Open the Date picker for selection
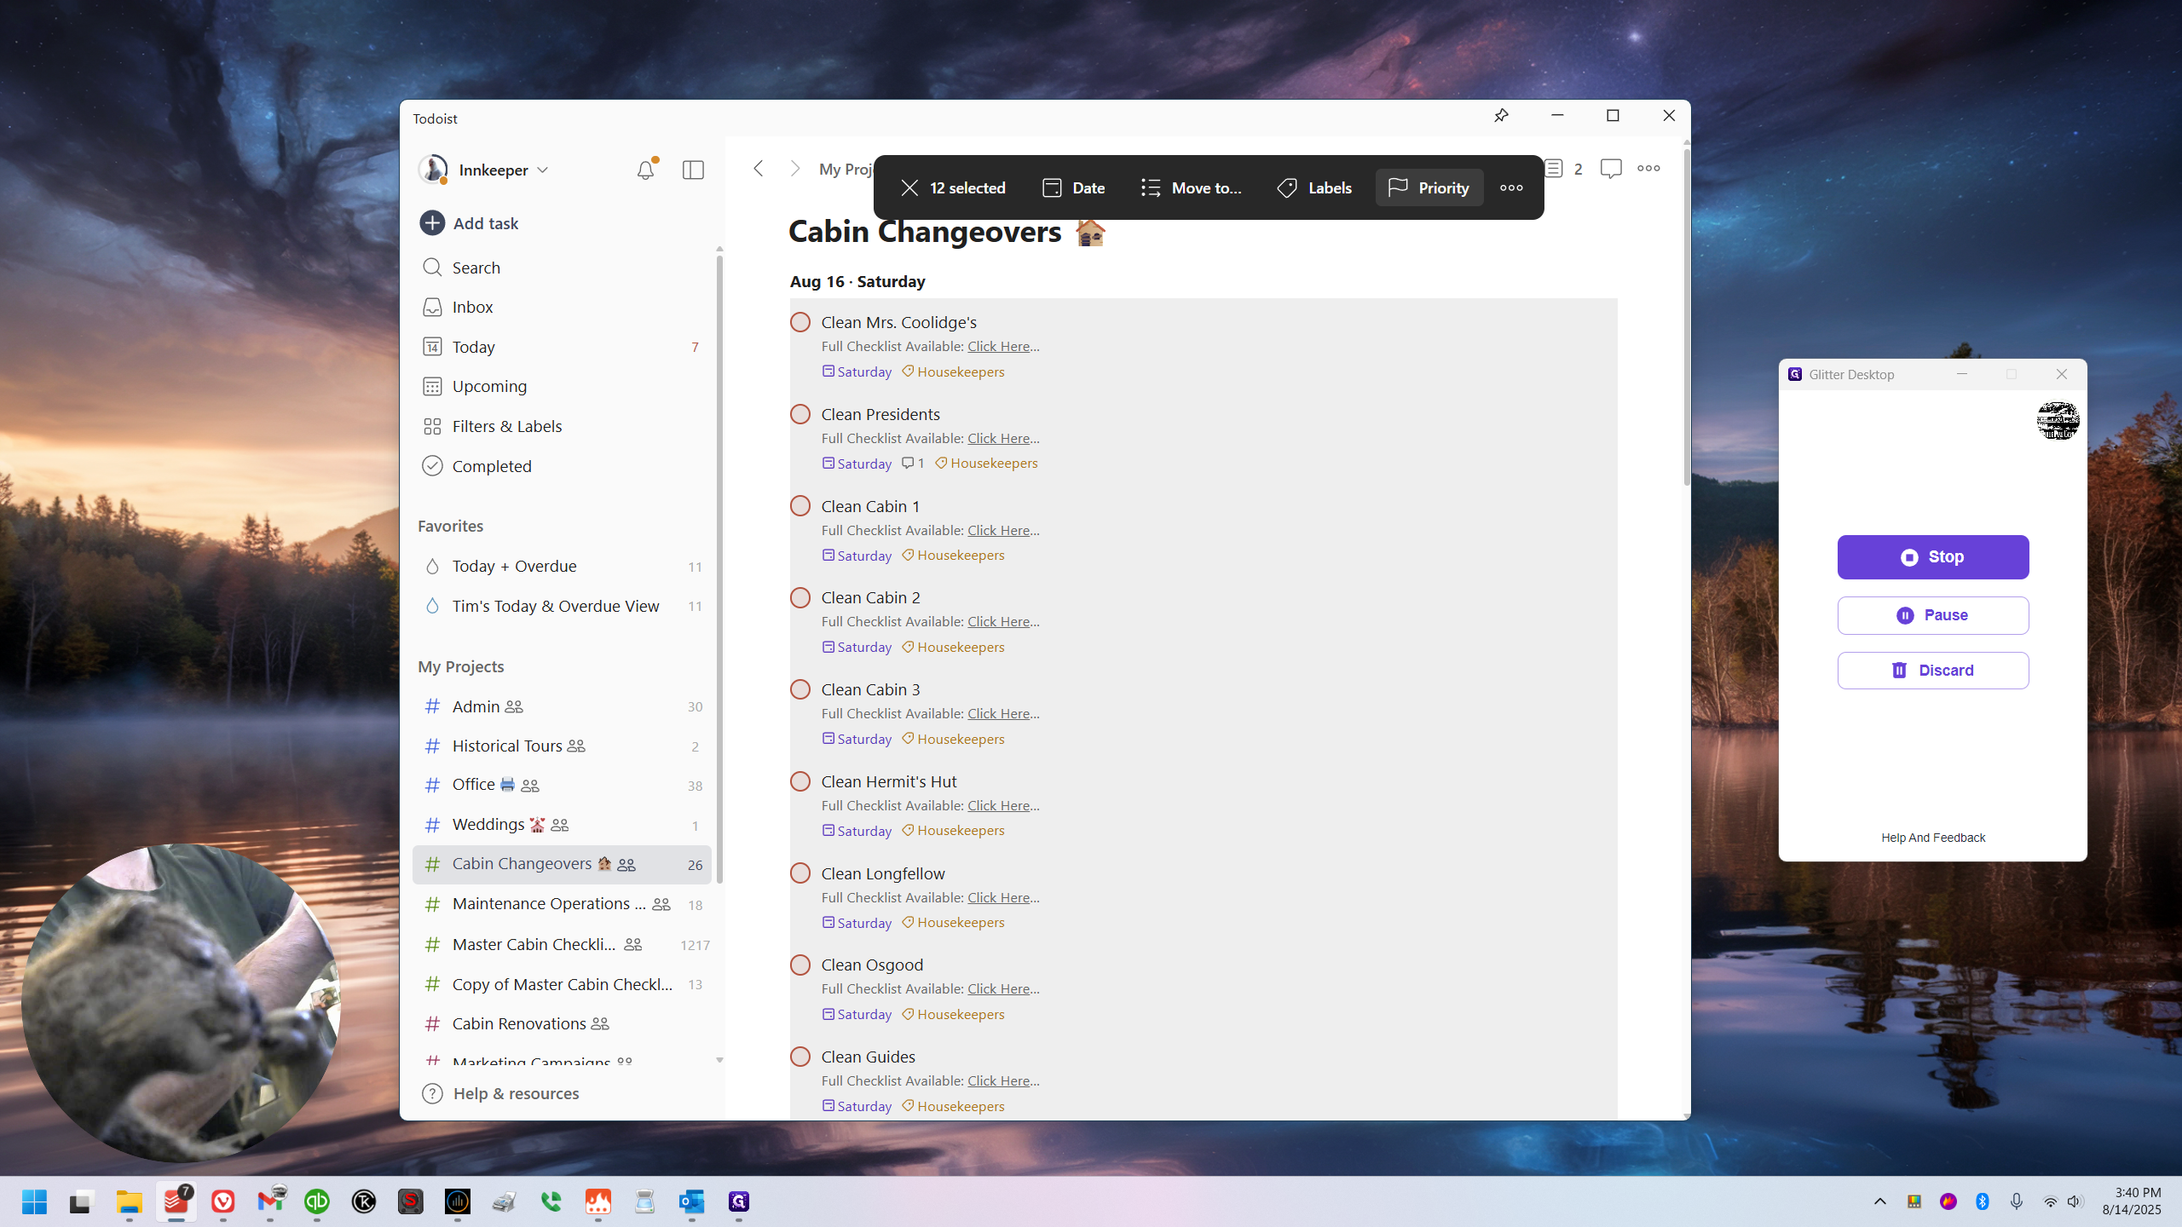2182x1227 pixels. point(1073,187)
